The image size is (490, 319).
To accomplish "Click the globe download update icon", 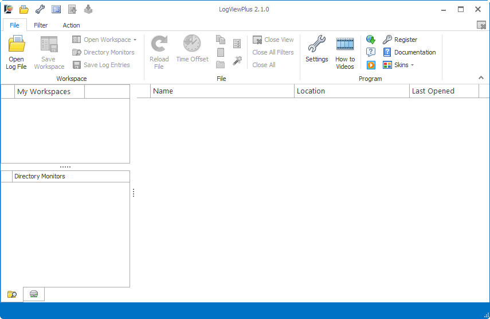I will pos(371,40).
